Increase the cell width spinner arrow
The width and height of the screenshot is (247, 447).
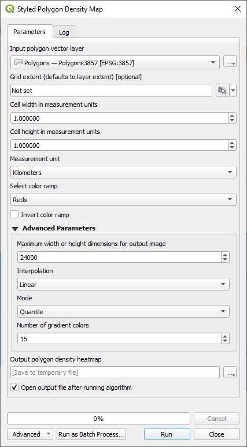[232, 116]
